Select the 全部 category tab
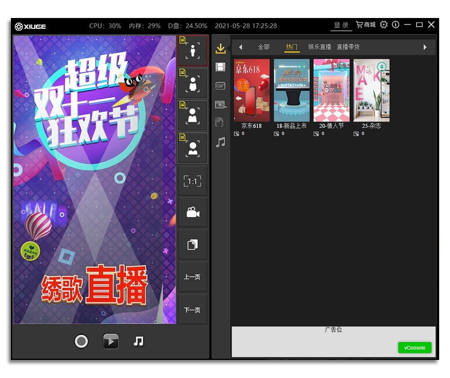The height and width of the screenshot is (378, 450). click(x=264, y=47)
